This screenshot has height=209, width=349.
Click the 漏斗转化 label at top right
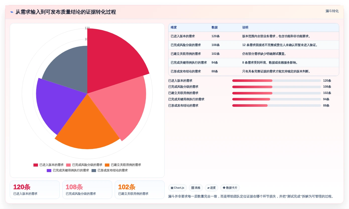click(332, 11)
